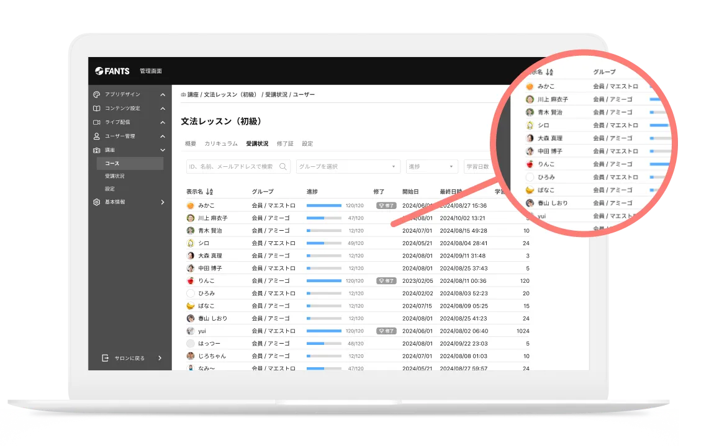The height and width of the screenshot is (446, 714).
Task: Click 川上 麻衣子's avatar
Action: pos(191,218)
